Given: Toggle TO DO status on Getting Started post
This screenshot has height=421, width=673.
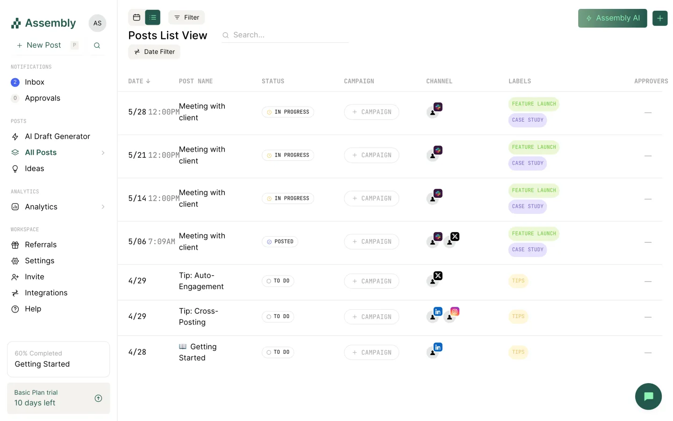Looking at the screenshot, I should pyautogui.click(x=278, y=352).
